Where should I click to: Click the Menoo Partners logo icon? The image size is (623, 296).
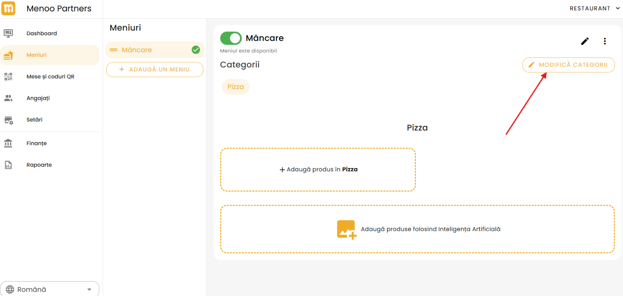click(8, 8)
